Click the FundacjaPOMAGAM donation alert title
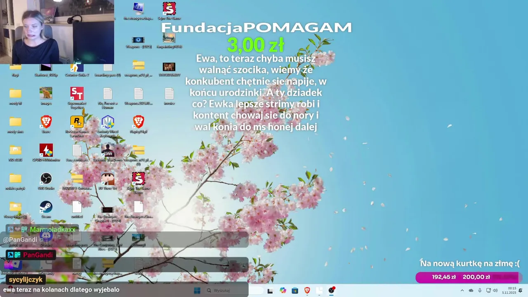Screen dimensions: 528x297 pos(256,28)
